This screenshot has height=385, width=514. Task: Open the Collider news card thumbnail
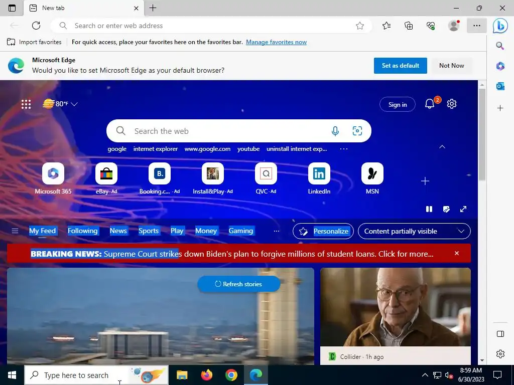pos(396,307)
